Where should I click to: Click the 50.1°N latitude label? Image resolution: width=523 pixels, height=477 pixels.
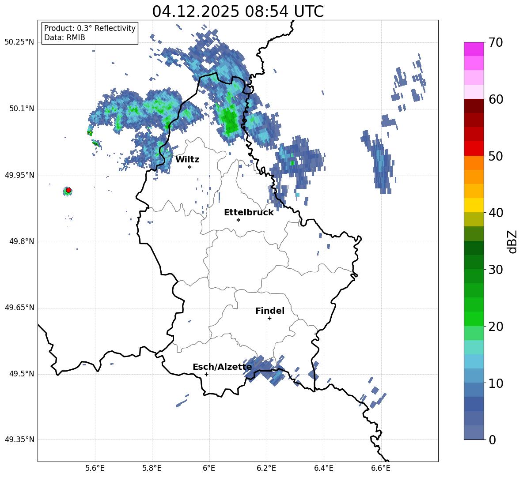coord(21,109)
